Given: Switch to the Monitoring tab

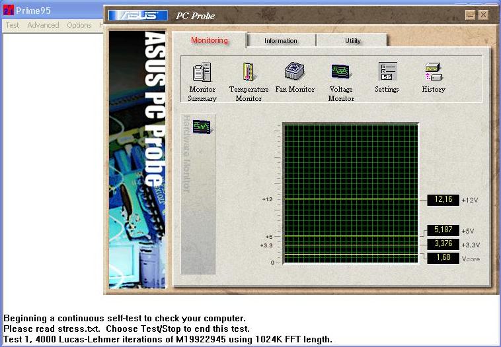Looking at the screenshot, I should 210,40.
